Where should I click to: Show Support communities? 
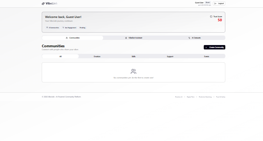tap(170, 56)
